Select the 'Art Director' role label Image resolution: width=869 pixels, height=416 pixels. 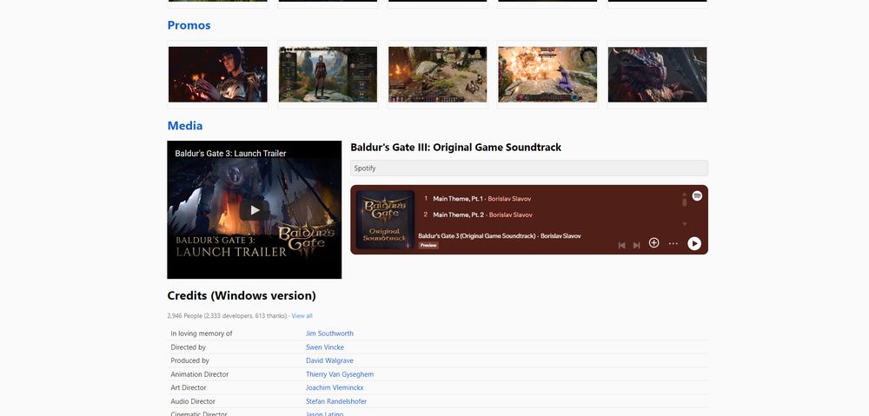189,387
